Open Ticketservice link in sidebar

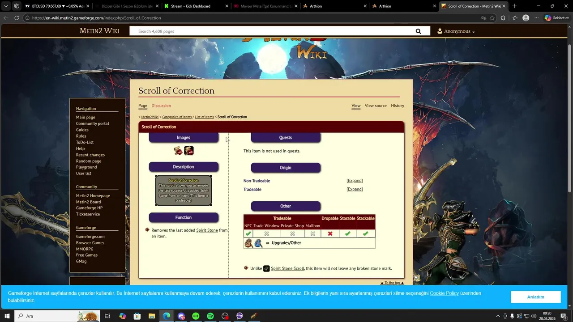88,214
